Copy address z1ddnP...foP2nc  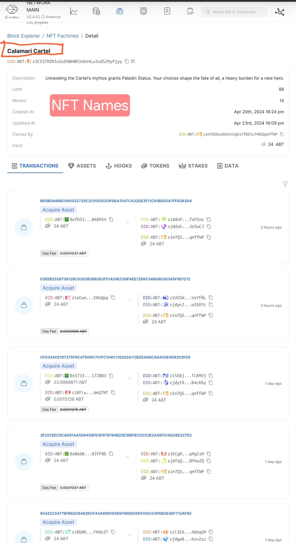tap(209, 220)
